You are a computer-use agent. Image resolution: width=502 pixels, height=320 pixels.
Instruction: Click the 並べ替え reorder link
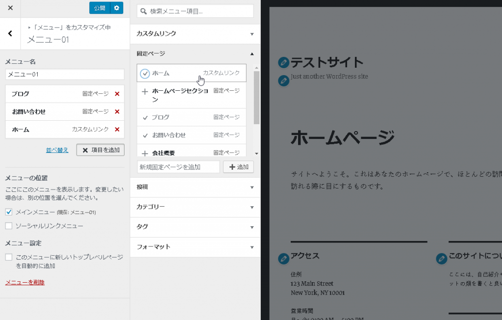(57, 150)
